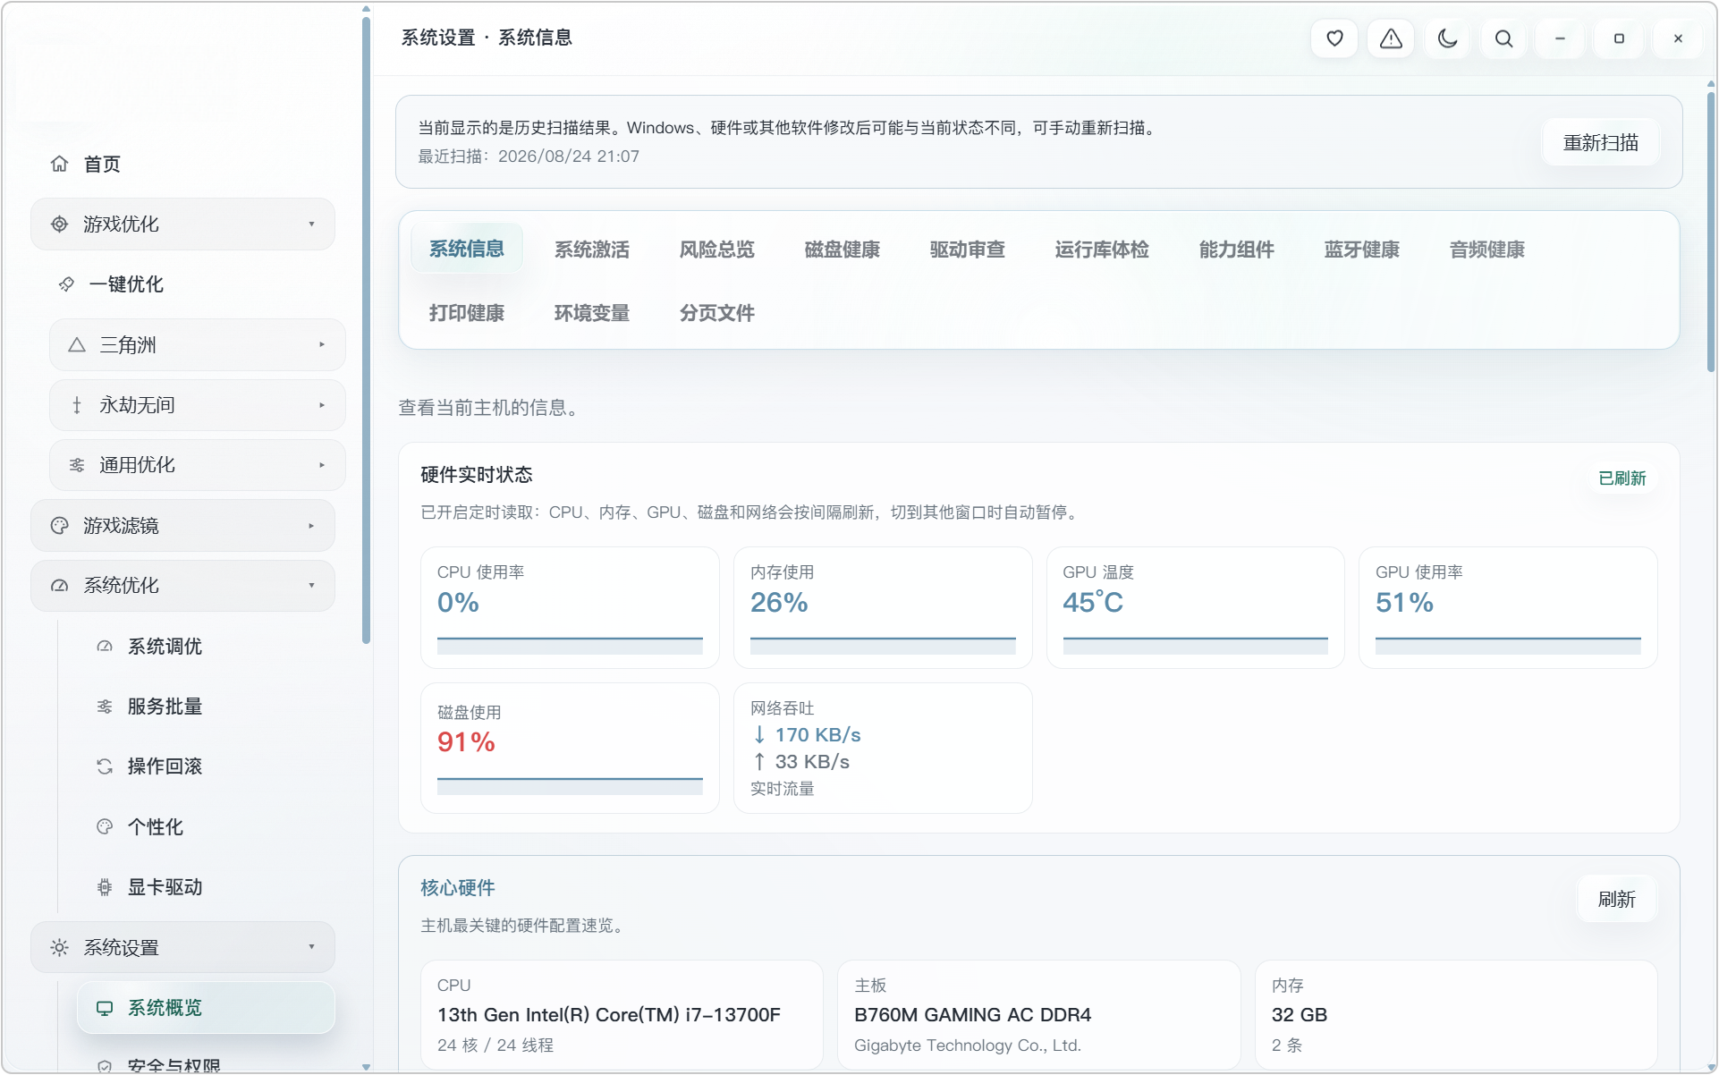This screenshot has width=1719, height=1075.
Task: Switch to the 系统激活 tab
Action: tap(592, 250)
